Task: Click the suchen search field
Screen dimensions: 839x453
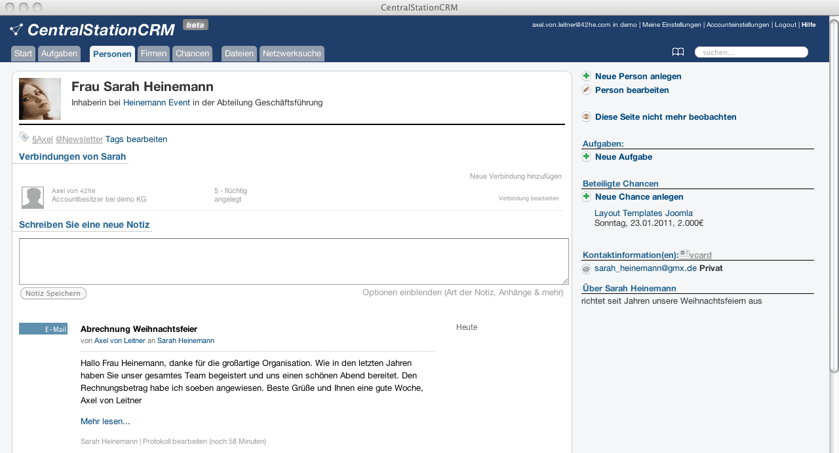Action: (x=751, y=52)
